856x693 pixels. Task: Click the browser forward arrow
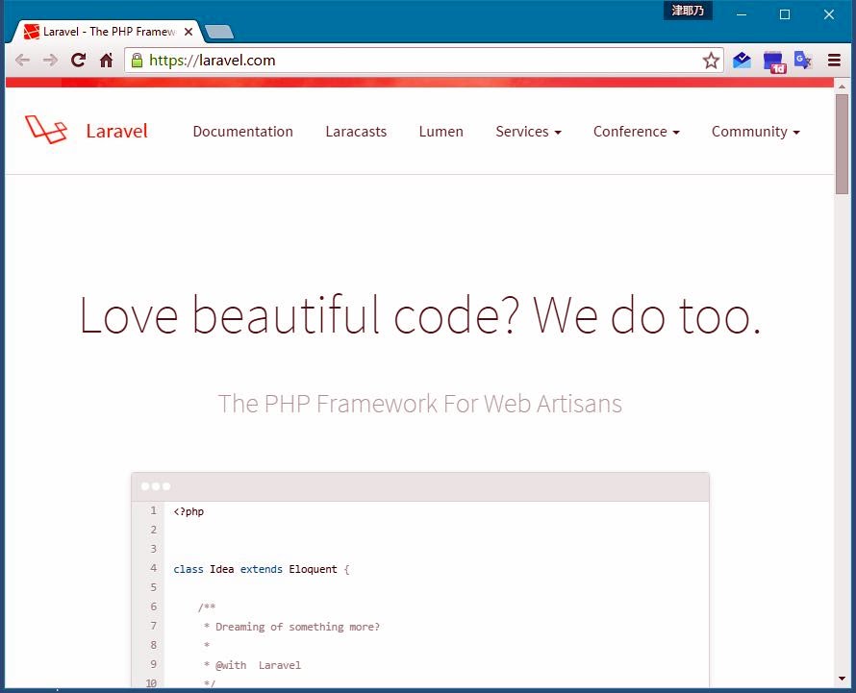(x=50, y=61)
